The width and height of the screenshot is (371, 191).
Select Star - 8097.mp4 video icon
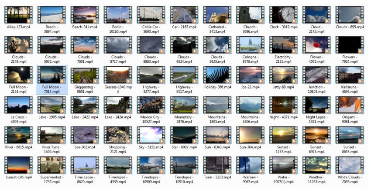coord(184,135)
